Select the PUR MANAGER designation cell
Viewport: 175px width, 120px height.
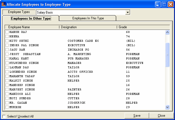click(x=78, y=58)
